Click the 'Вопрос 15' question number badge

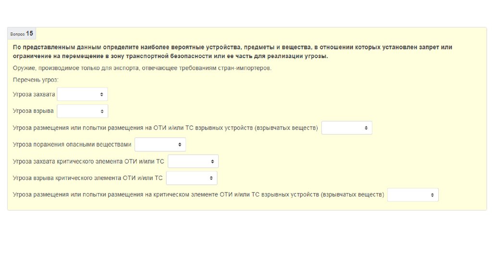click(x=22, y=34)
